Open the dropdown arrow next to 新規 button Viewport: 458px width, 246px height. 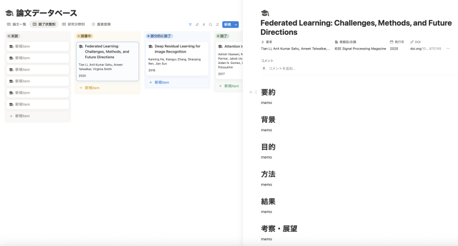coord(236,25)
